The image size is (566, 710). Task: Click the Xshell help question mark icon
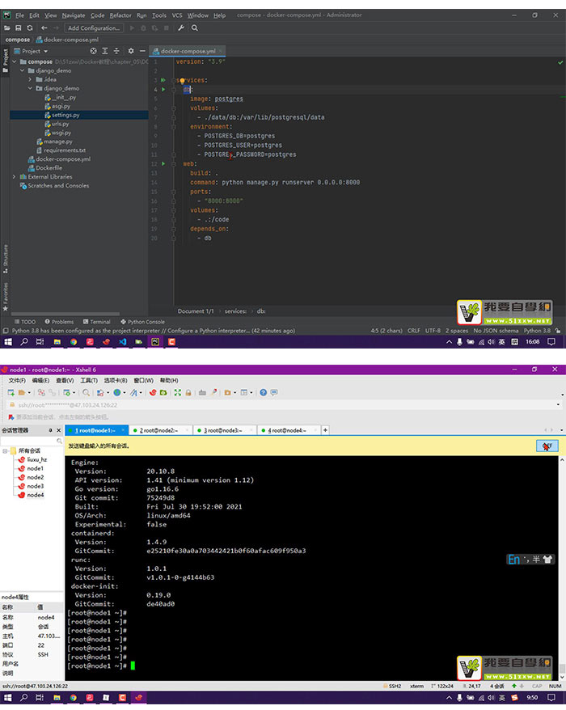(263, 392)
